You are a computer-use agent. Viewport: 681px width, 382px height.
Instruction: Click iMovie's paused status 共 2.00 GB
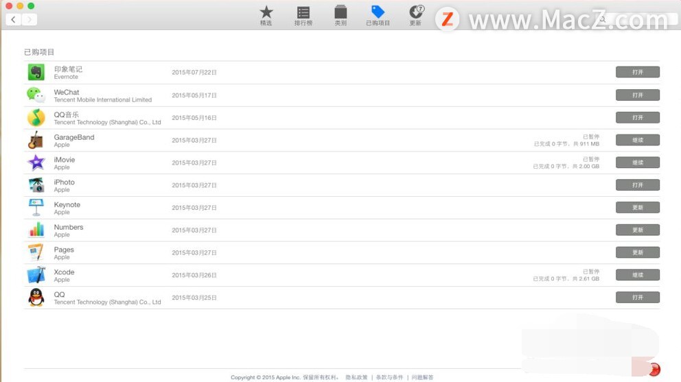point(566,166)
